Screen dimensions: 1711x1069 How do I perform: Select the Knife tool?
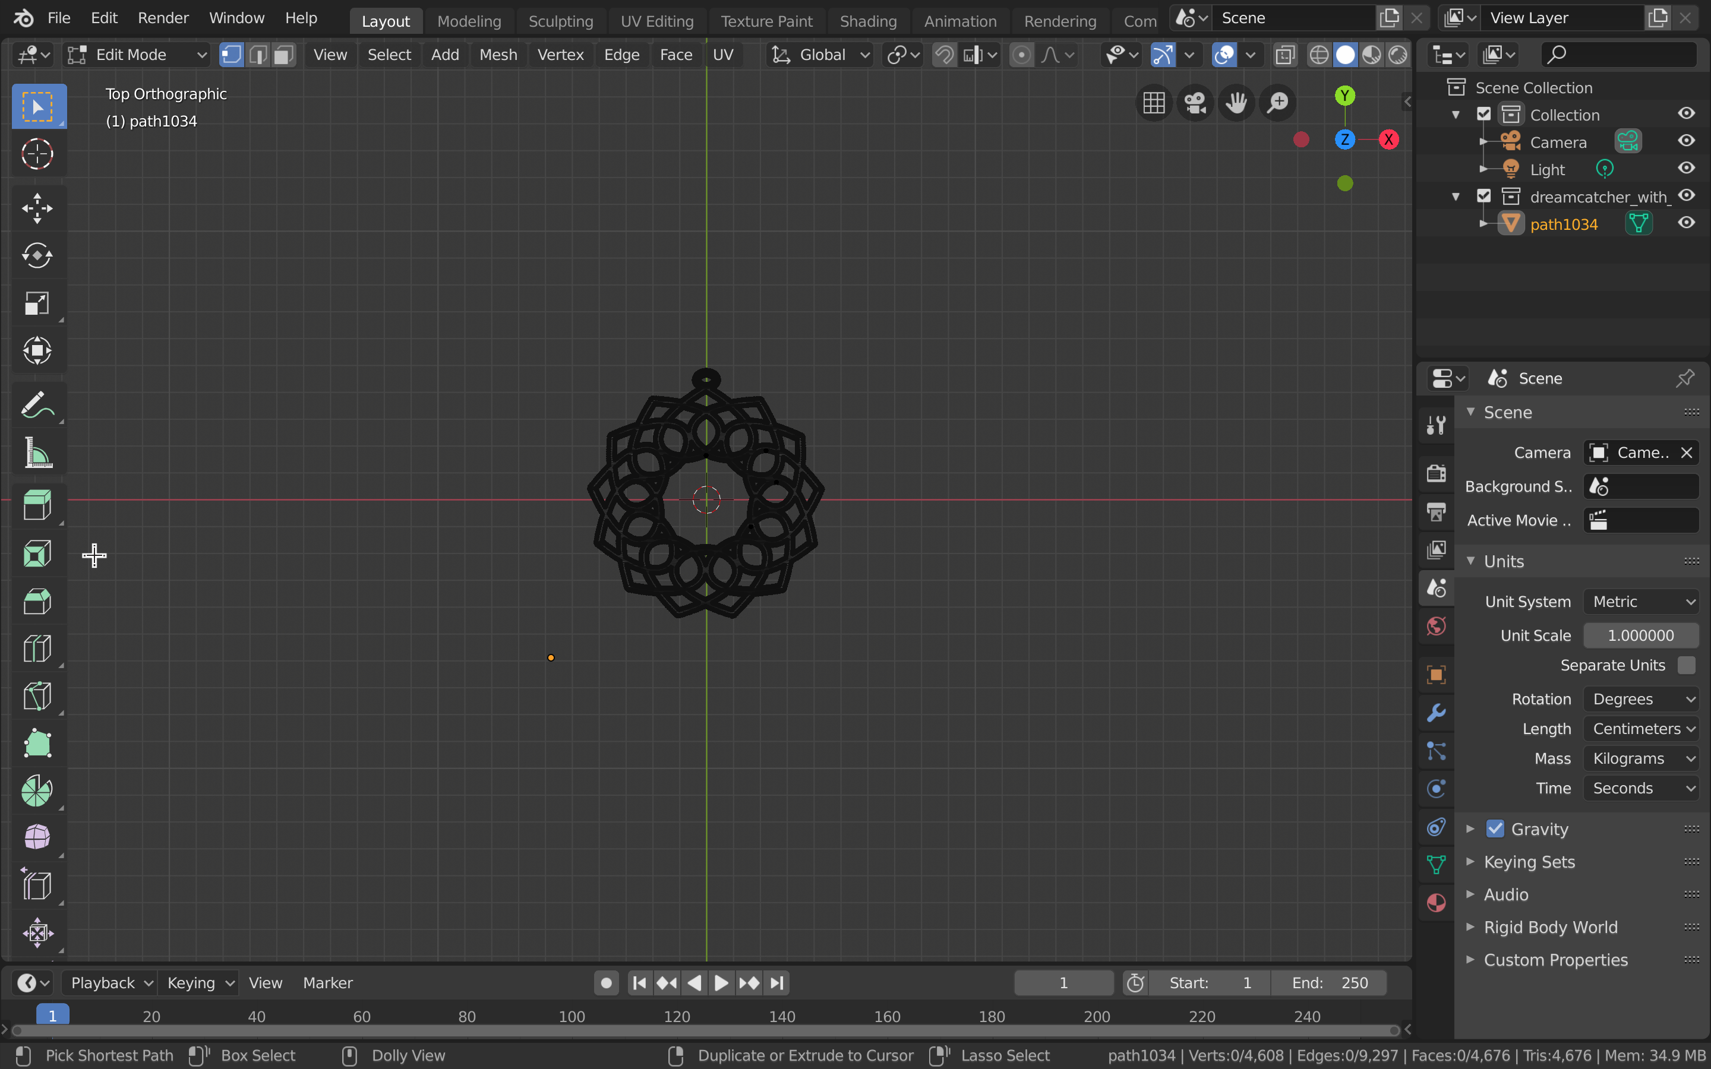(x=38, y=695)
